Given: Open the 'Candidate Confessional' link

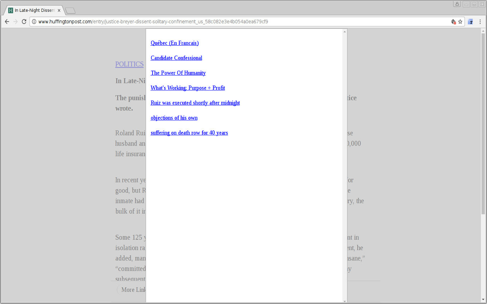Looking at the screenshot, I should [176, 58].
